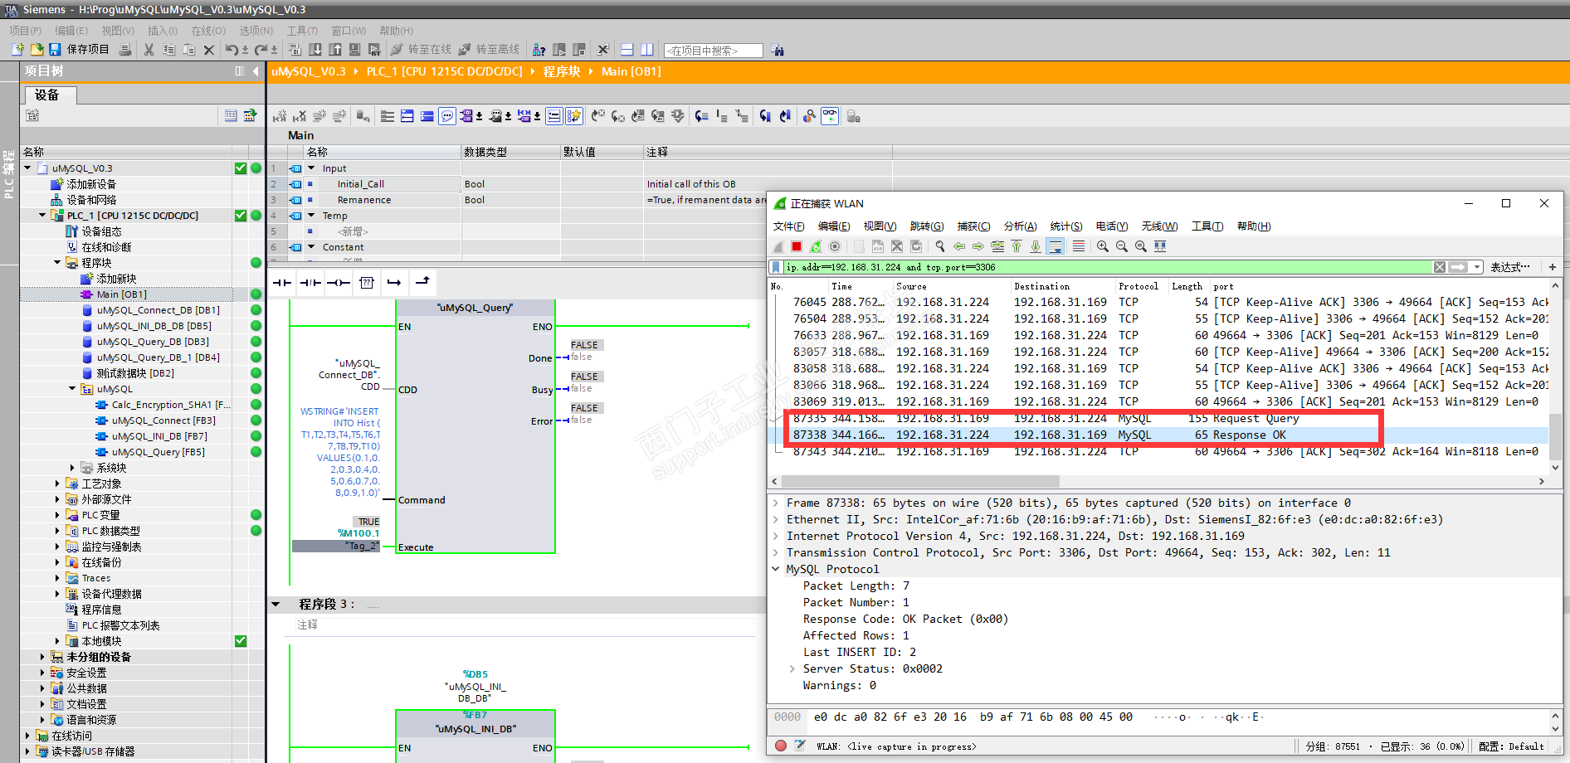This screenshot has width=1570, height=763.
Task: Undo the last action in TIA Portal
Action: click(232, 50)
